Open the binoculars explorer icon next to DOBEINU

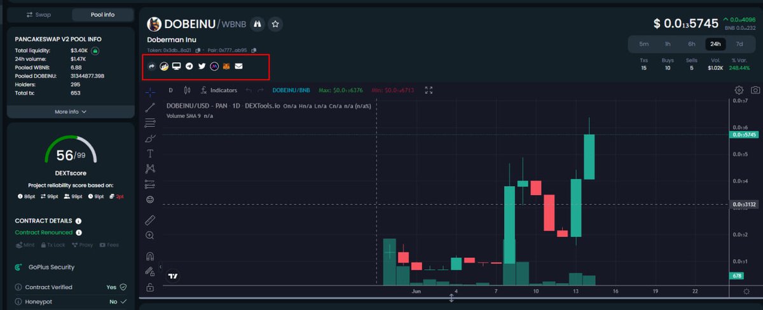pos(258,24)
